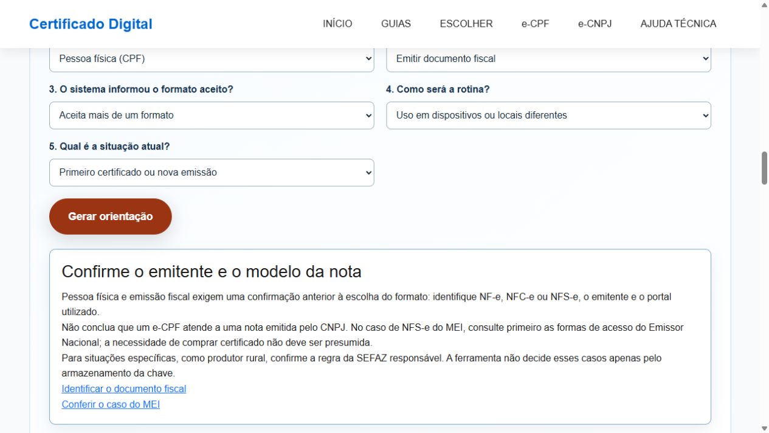Open the Emitir documento fiscal dropdown

(x=548, y=59)
